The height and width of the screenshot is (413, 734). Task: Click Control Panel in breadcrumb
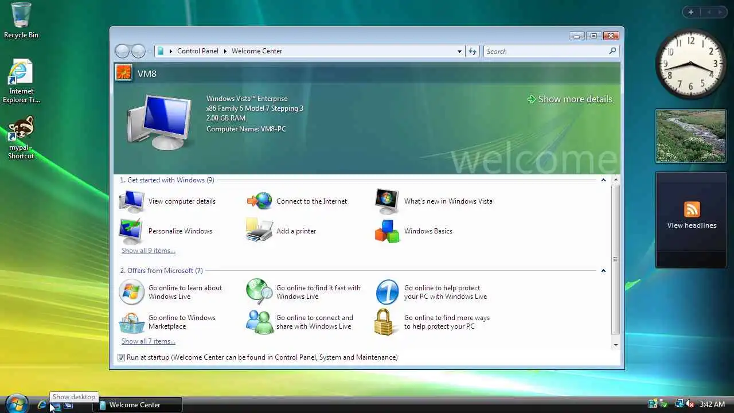(198, 51)
